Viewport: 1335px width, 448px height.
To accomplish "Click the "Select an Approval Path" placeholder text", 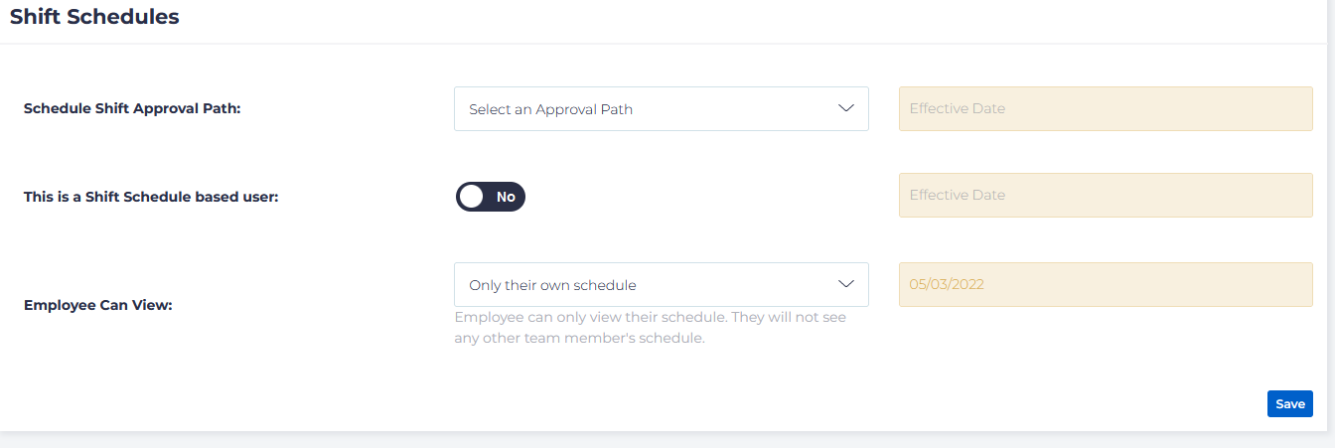I will coord(550,109).
